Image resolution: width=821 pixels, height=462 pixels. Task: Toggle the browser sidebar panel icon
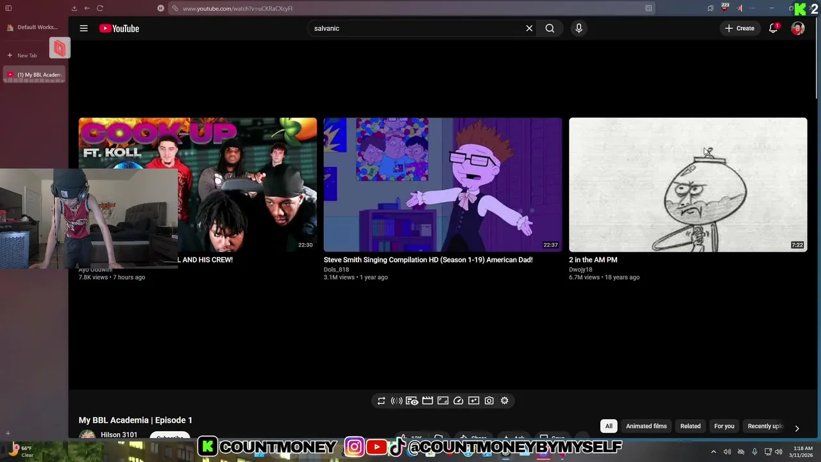(8, 8)
